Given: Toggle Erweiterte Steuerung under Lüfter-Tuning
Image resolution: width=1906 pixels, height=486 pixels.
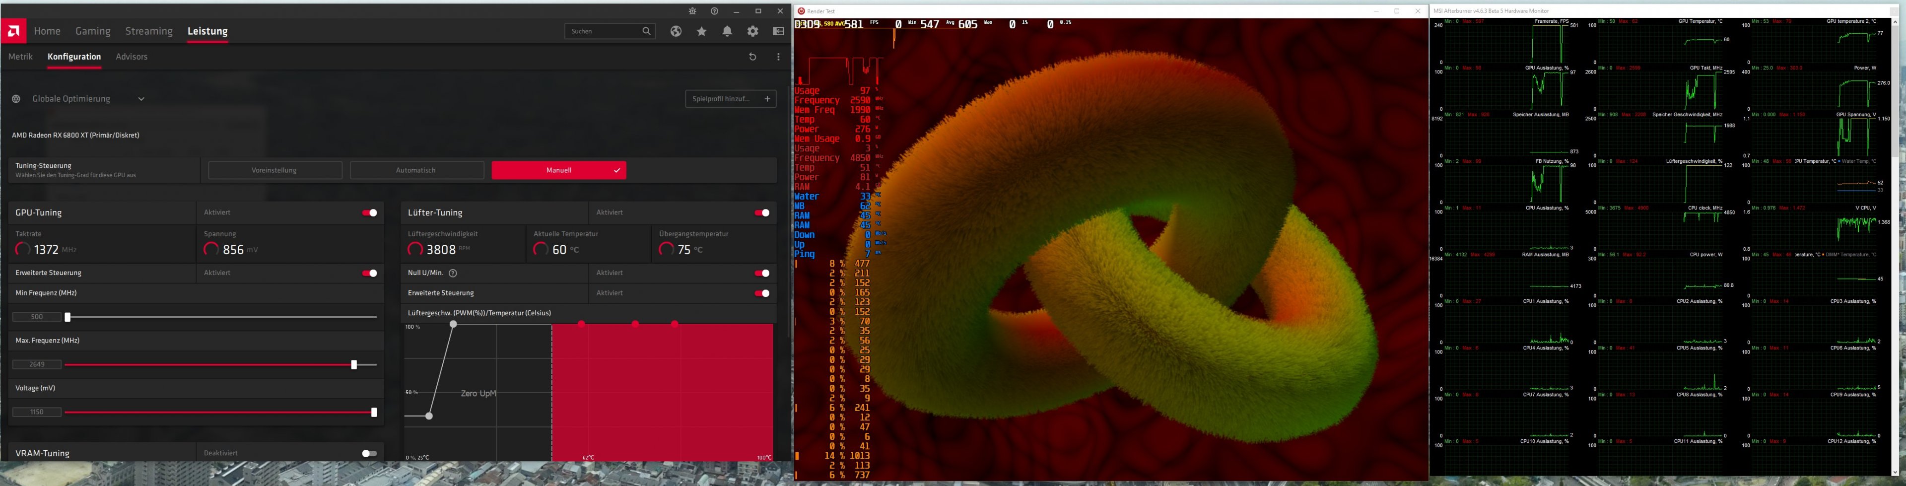Looking at the screenshot, I should [762, 293].
